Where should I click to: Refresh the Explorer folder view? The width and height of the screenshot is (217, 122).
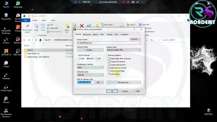click(x=152, y=40)
